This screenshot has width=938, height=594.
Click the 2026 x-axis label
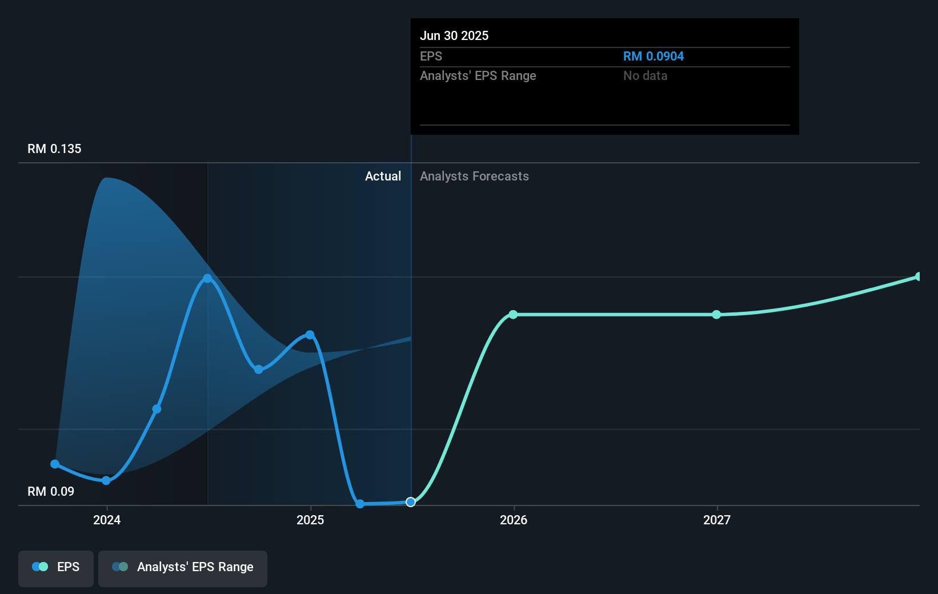pos(514,520)
